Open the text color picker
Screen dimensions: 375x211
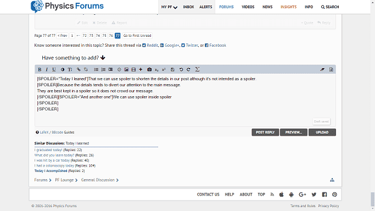tap(63, 70)
